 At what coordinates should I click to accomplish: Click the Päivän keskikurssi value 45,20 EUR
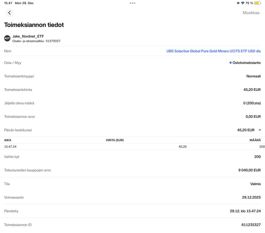246,130
